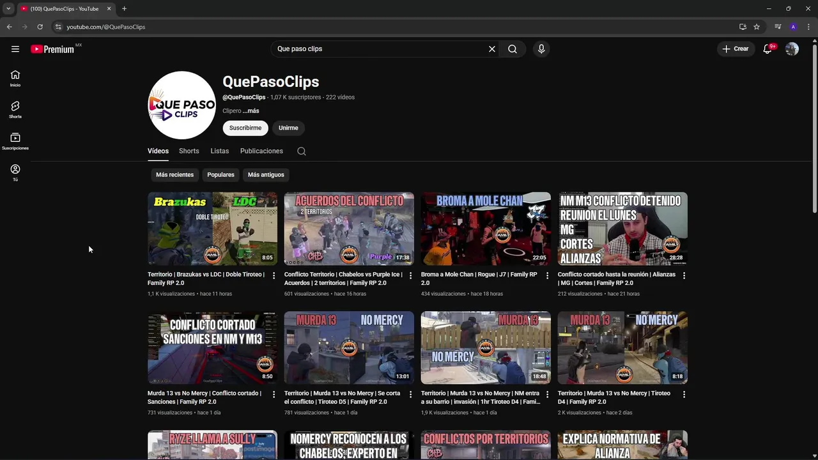
Task: Click the search magnifier button
Action: tap(513, 49)
